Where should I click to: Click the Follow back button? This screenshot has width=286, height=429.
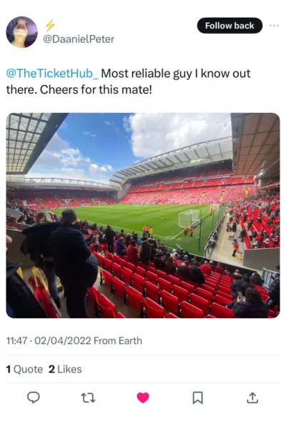230,26
